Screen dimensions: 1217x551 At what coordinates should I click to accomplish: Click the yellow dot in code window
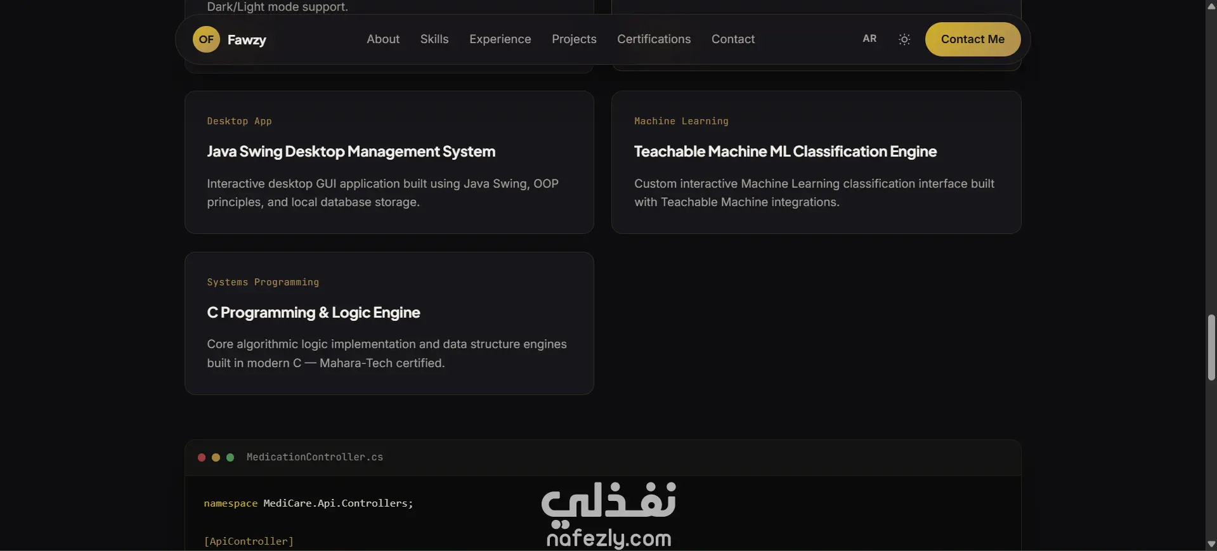click(216, 457)
